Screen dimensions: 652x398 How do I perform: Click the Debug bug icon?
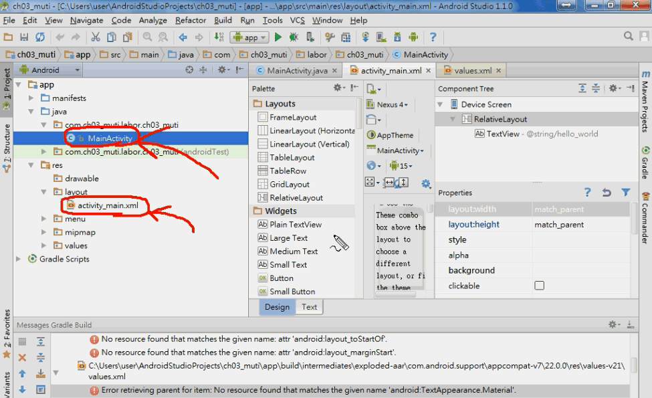coord(294,37)
